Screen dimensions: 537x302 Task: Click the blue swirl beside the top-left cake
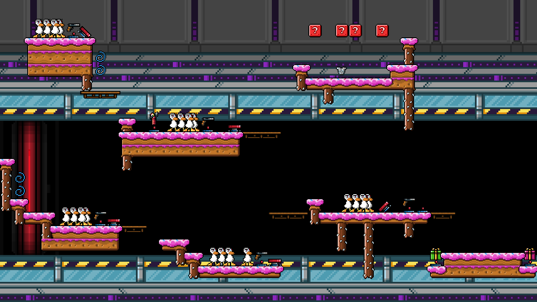pos(100,63)
